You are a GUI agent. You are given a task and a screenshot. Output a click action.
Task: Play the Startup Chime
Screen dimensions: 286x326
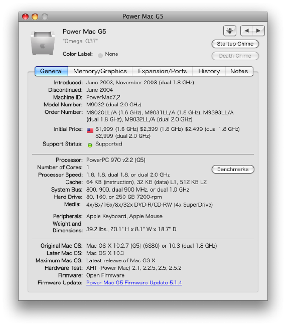tap(235, 44)
